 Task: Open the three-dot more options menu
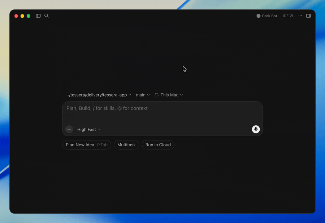tap(300, 16)
